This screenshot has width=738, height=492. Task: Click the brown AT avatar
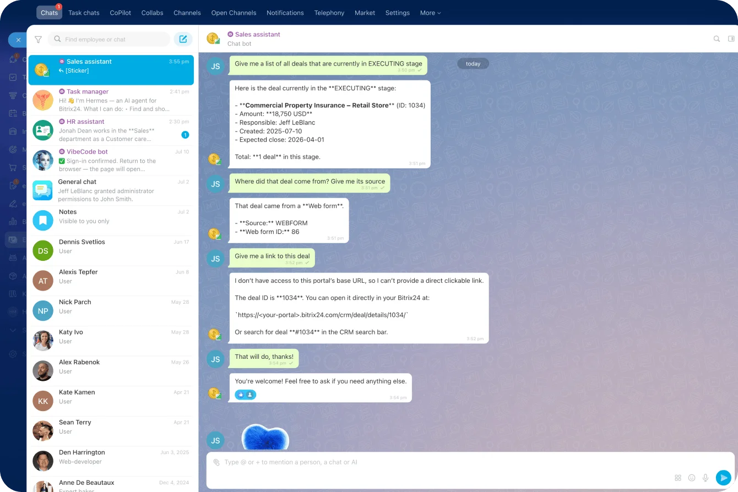click(43, 281)
